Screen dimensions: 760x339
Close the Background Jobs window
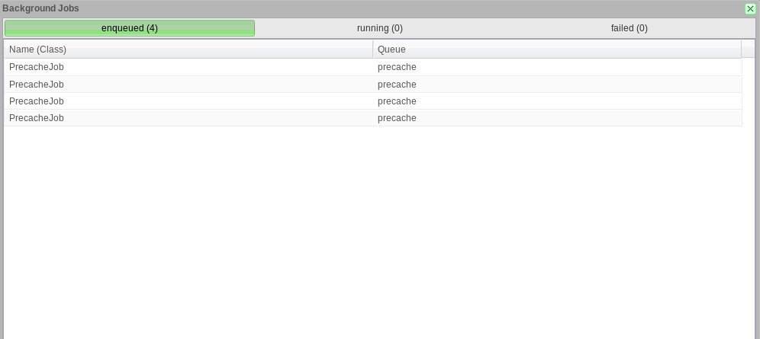pyautogui.click(x=750, y=8)
